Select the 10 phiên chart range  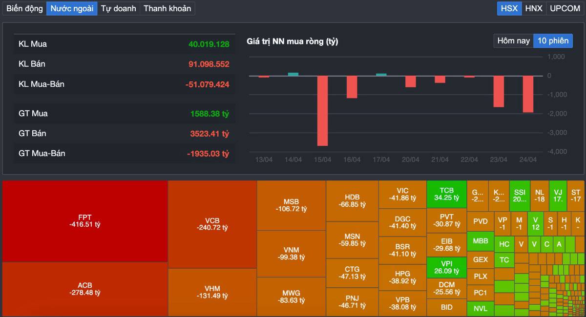click(x=553, y=41)
